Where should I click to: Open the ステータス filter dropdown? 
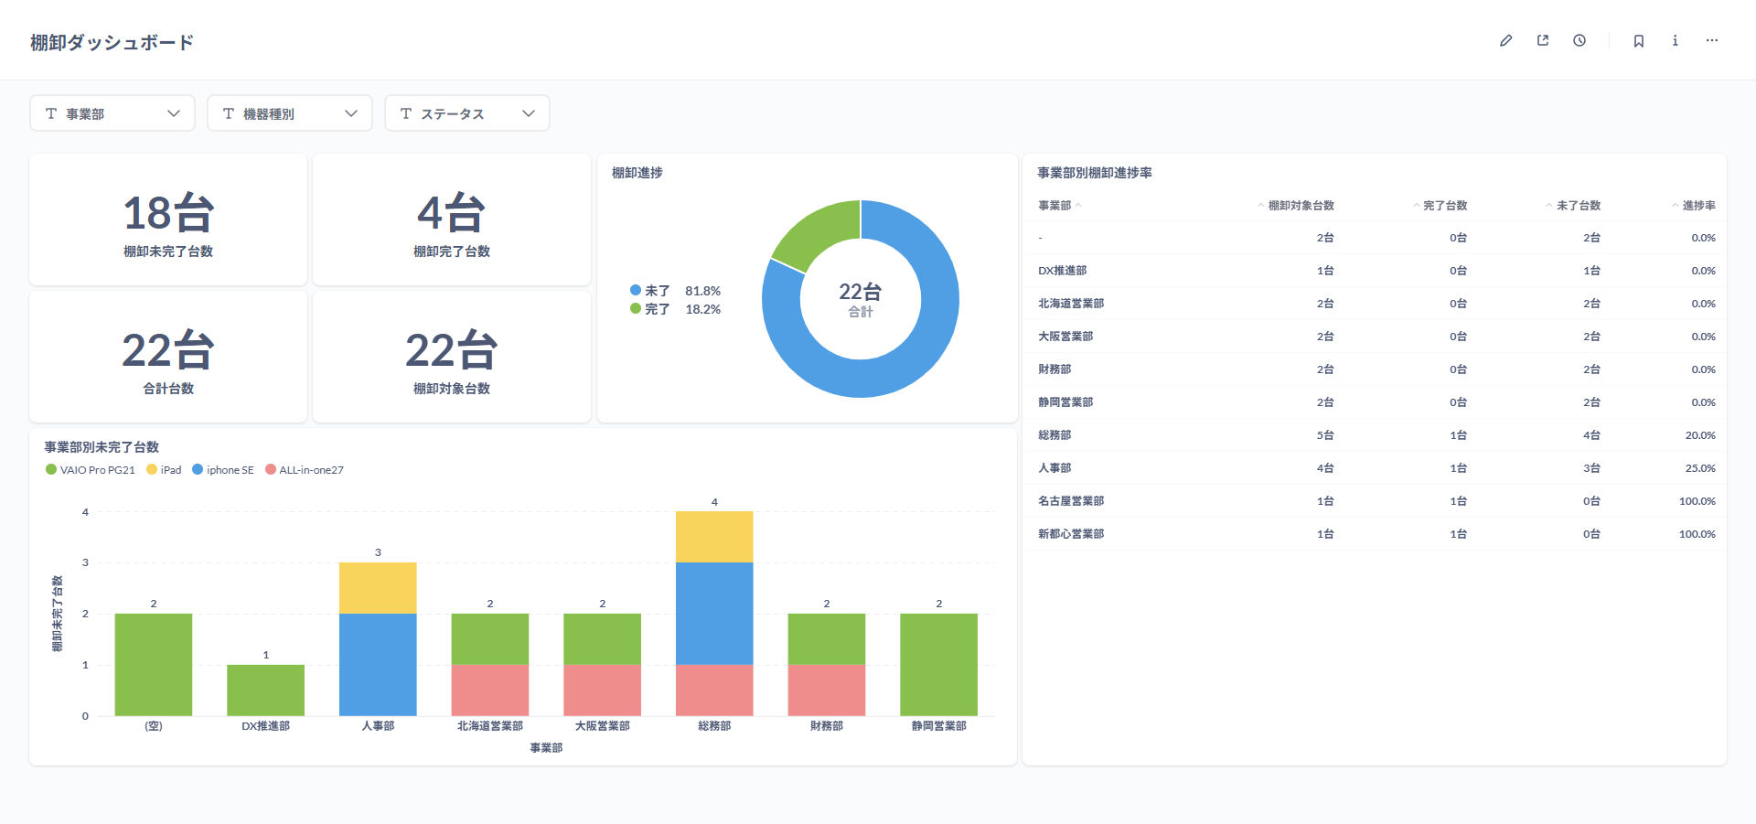(x=467, y=113)
